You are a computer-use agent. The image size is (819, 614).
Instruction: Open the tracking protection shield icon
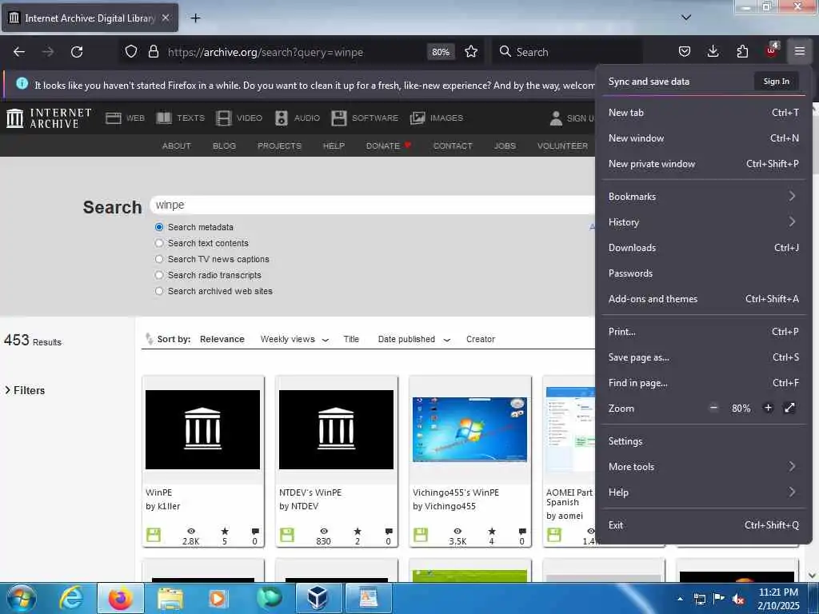(x=131, y=52)
